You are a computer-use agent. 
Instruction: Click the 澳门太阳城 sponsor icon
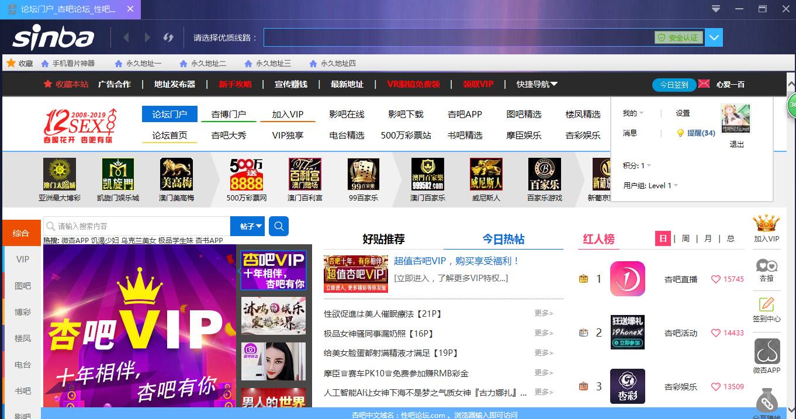60,174
